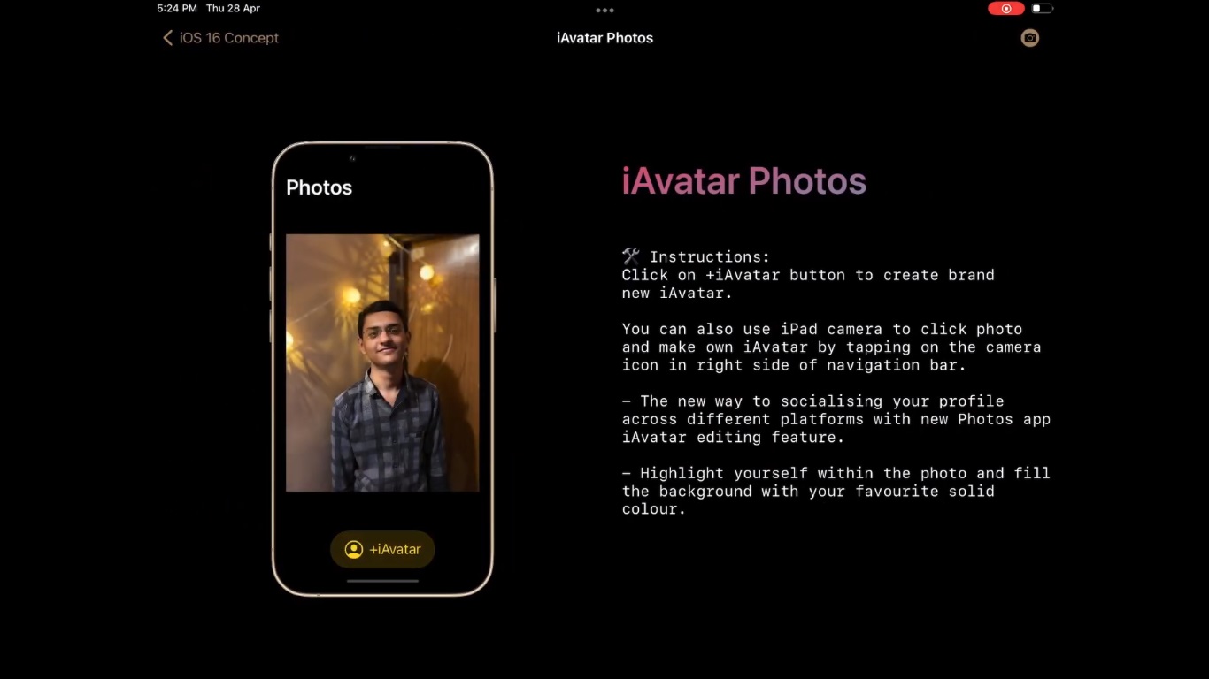Click the hammer and wrench emoji
Viewport: 1209px width, 679px height.
[631, 256]
